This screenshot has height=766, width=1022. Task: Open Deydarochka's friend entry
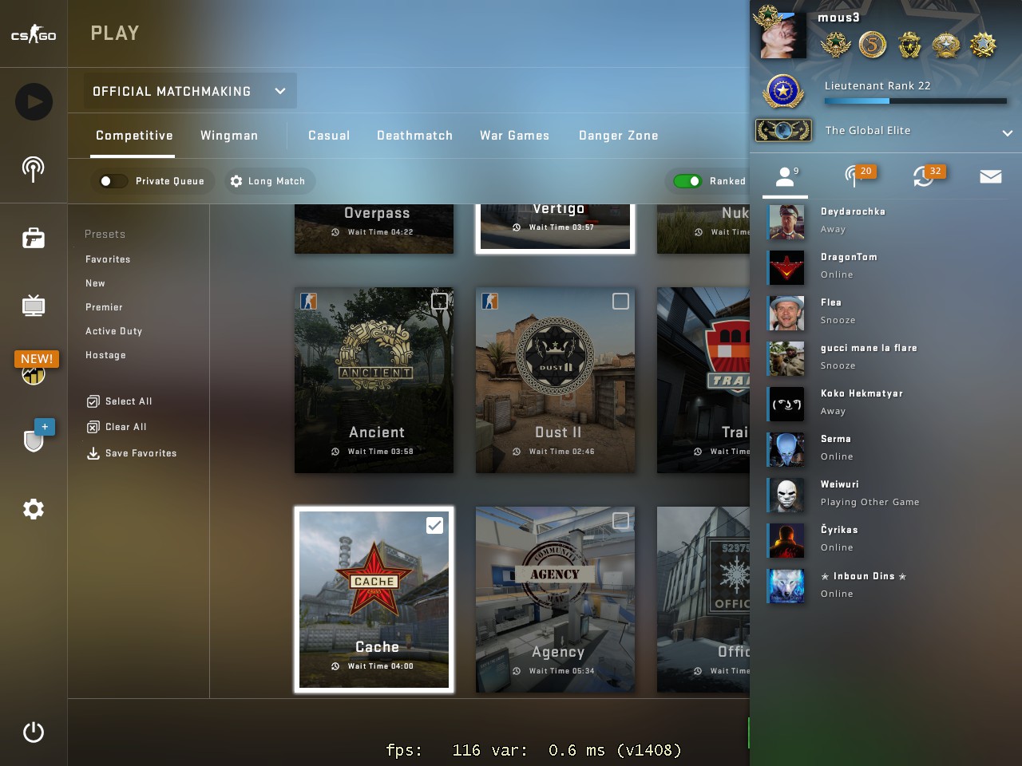tap(885, 221)
